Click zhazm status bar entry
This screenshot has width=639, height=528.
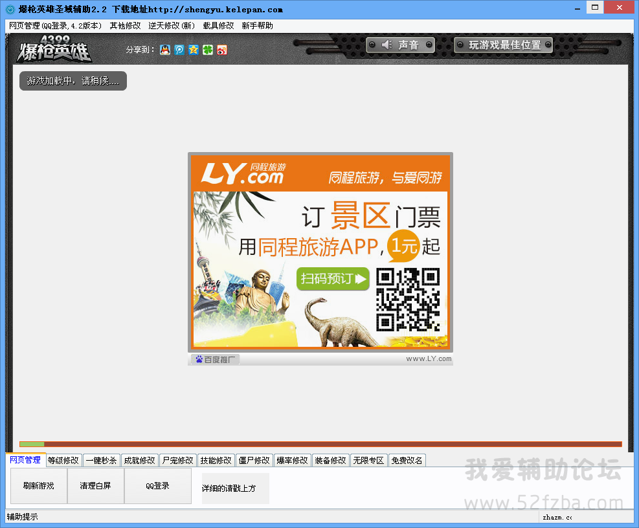click(x=557, y=517)
